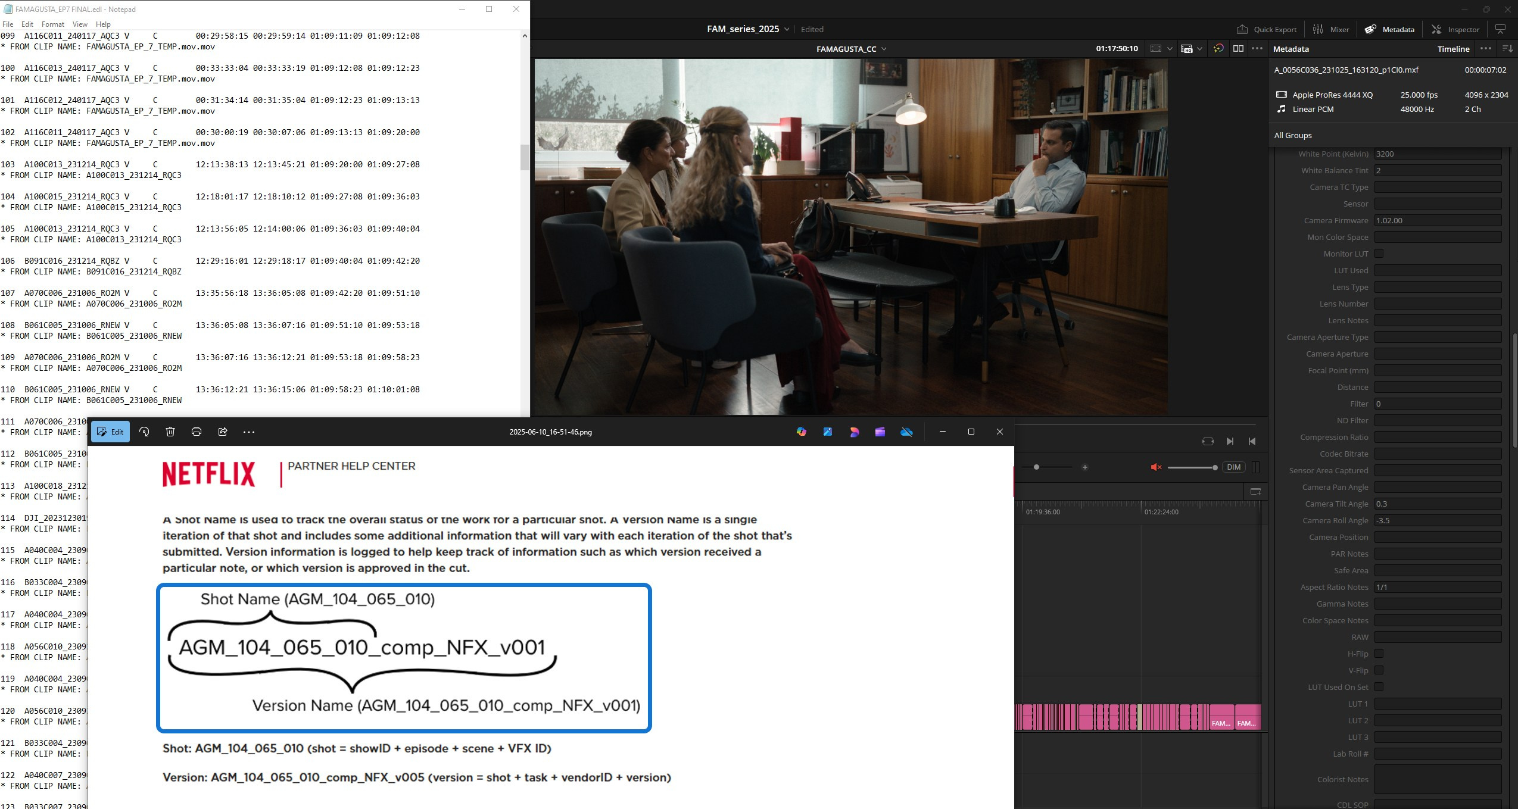Open the Format menu in Notepad

[x=52, y=24]
